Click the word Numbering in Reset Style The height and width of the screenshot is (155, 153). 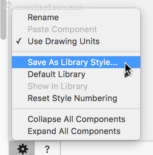click(96, 98)
